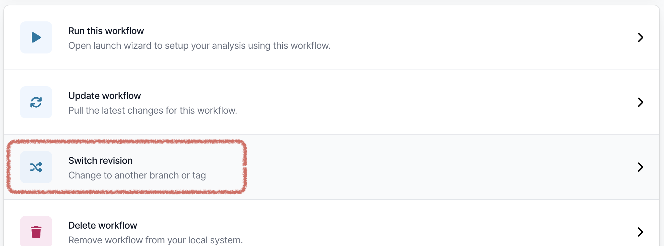The height and width of the screenshot is (246, 664).
Task: Select the "Run this workflow" title
Action: pos(106,31)
